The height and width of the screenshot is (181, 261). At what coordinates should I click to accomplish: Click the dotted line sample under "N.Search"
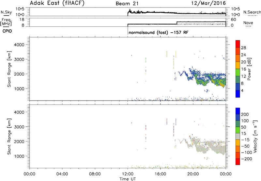252,16
